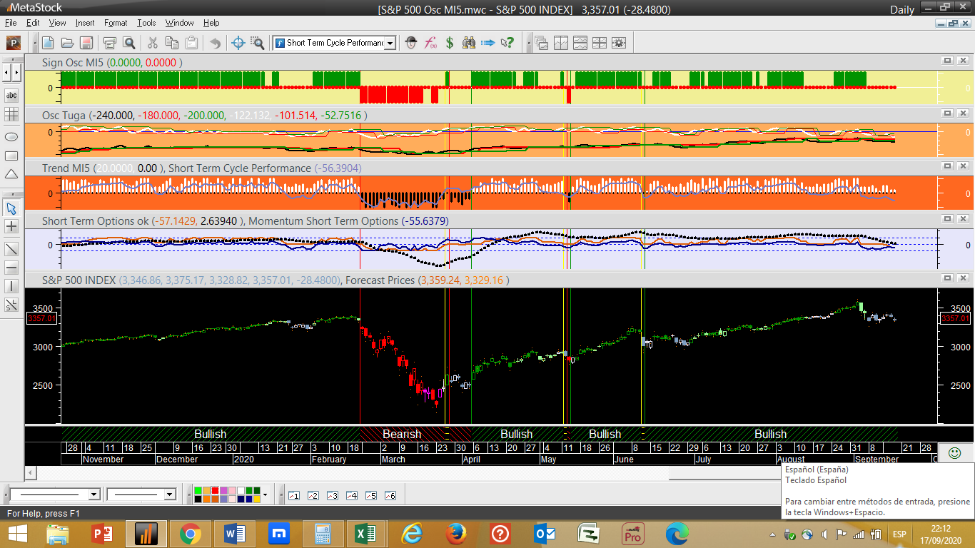Screen dimensions: 975x548
Task: Switch to chart layout number 3
Action: coord(332,495)
